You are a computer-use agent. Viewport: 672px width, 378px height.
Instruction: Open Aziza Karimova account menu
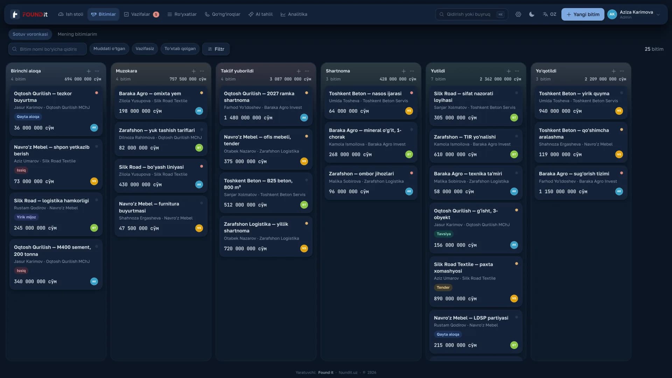pos(634,14)
